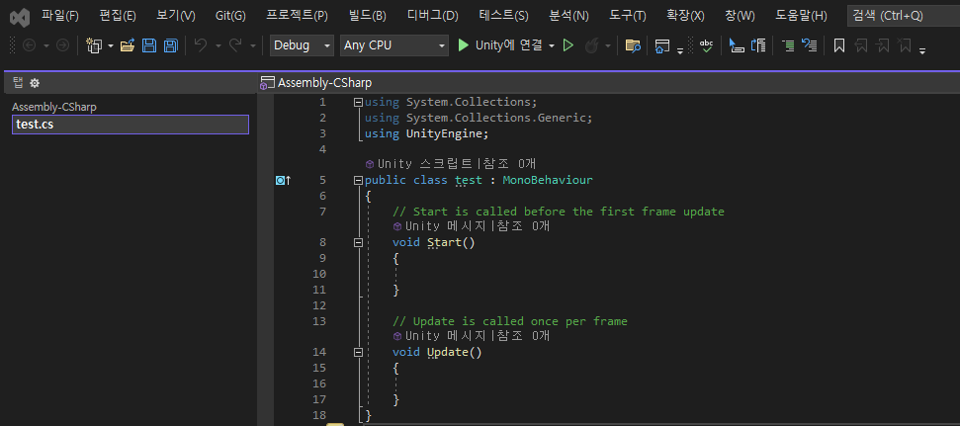Click Start Without Debugging outline play icon
The width and height of the screenshot is (960, 426).
(x=568, y=45)
